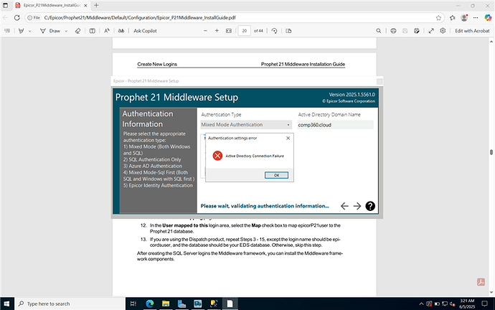Image resolution: width=495 pixels, height=310 pixels.
Task: Zoom out of the PDF
Action: (205, 31)
